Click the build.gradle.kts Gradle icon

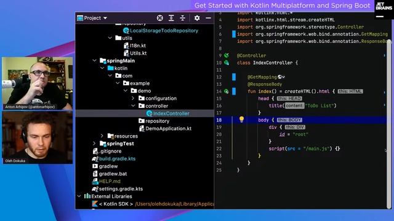pos(95,158)
